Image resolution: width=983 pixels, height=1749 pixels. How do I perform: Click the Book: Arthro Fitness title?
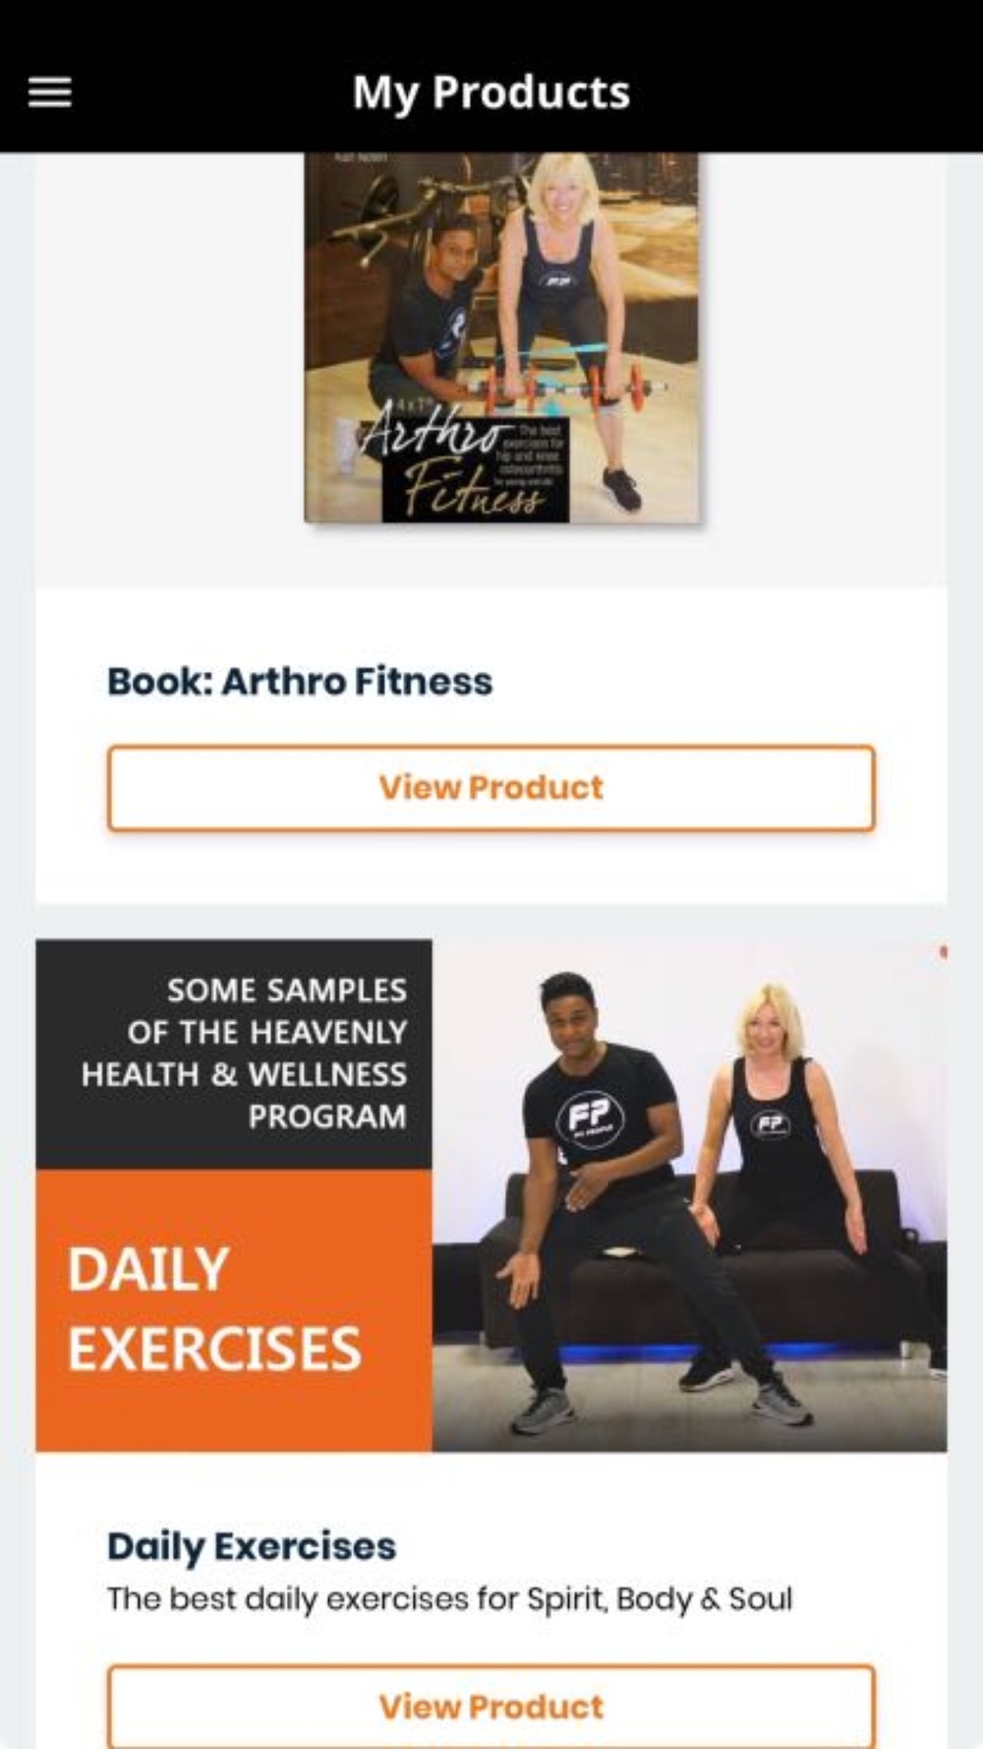300,681
